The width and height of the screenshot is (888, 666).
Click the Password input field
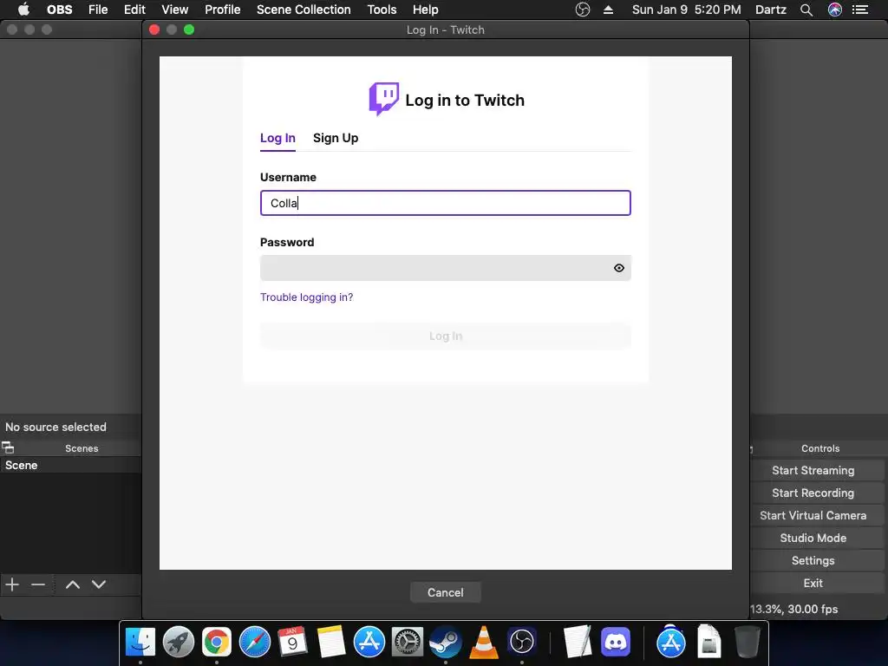point(445,268)
